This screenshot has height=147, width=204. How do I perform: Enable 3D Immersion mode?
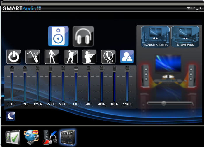185,37
